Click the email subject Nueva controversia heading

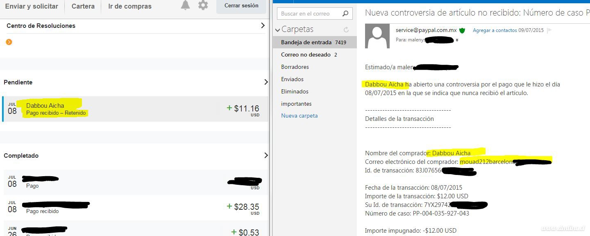click(x=477, y=13)
